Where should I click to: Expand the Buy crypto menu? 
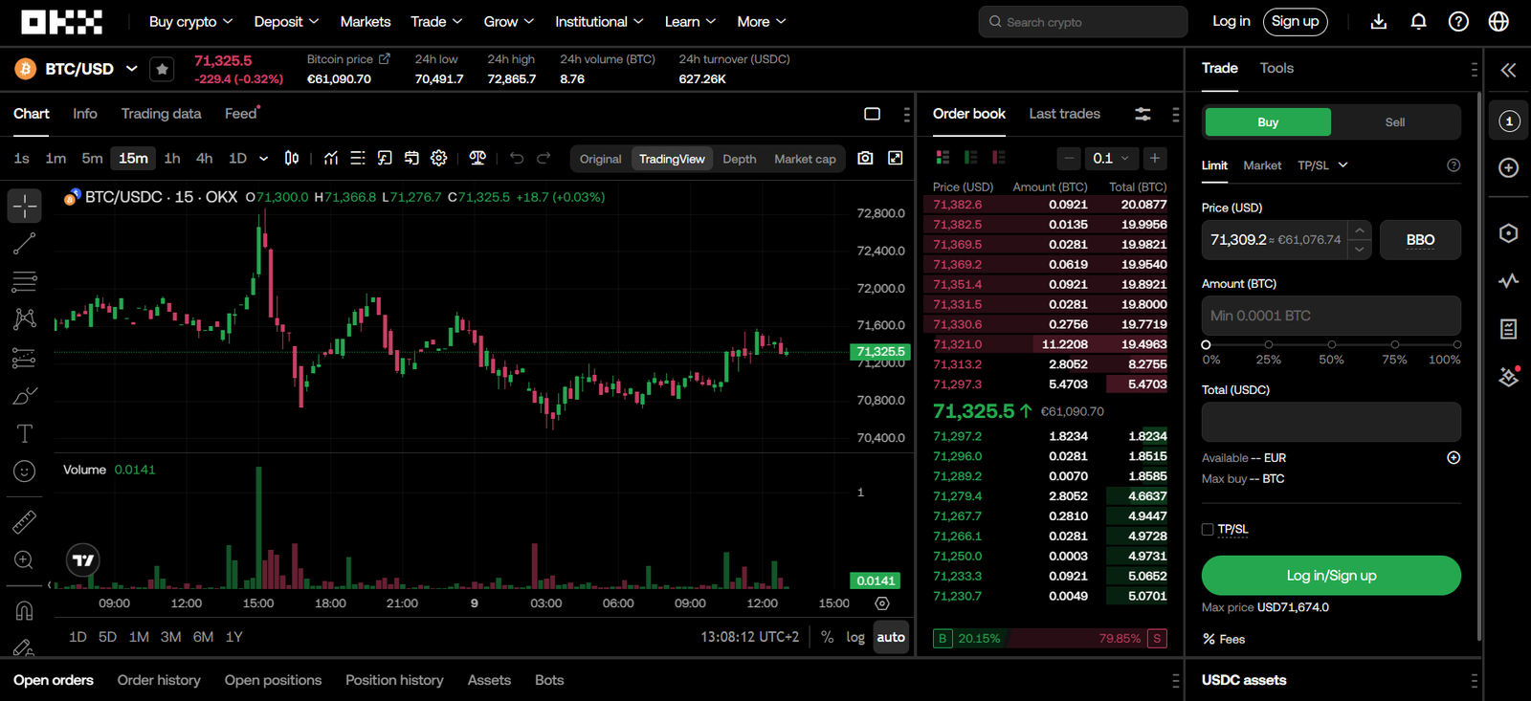[x=190, y=21]
